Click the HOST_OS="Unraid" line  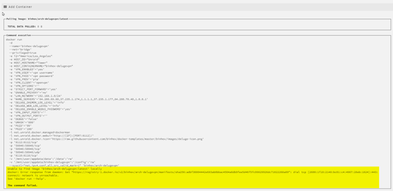[24, 60]
